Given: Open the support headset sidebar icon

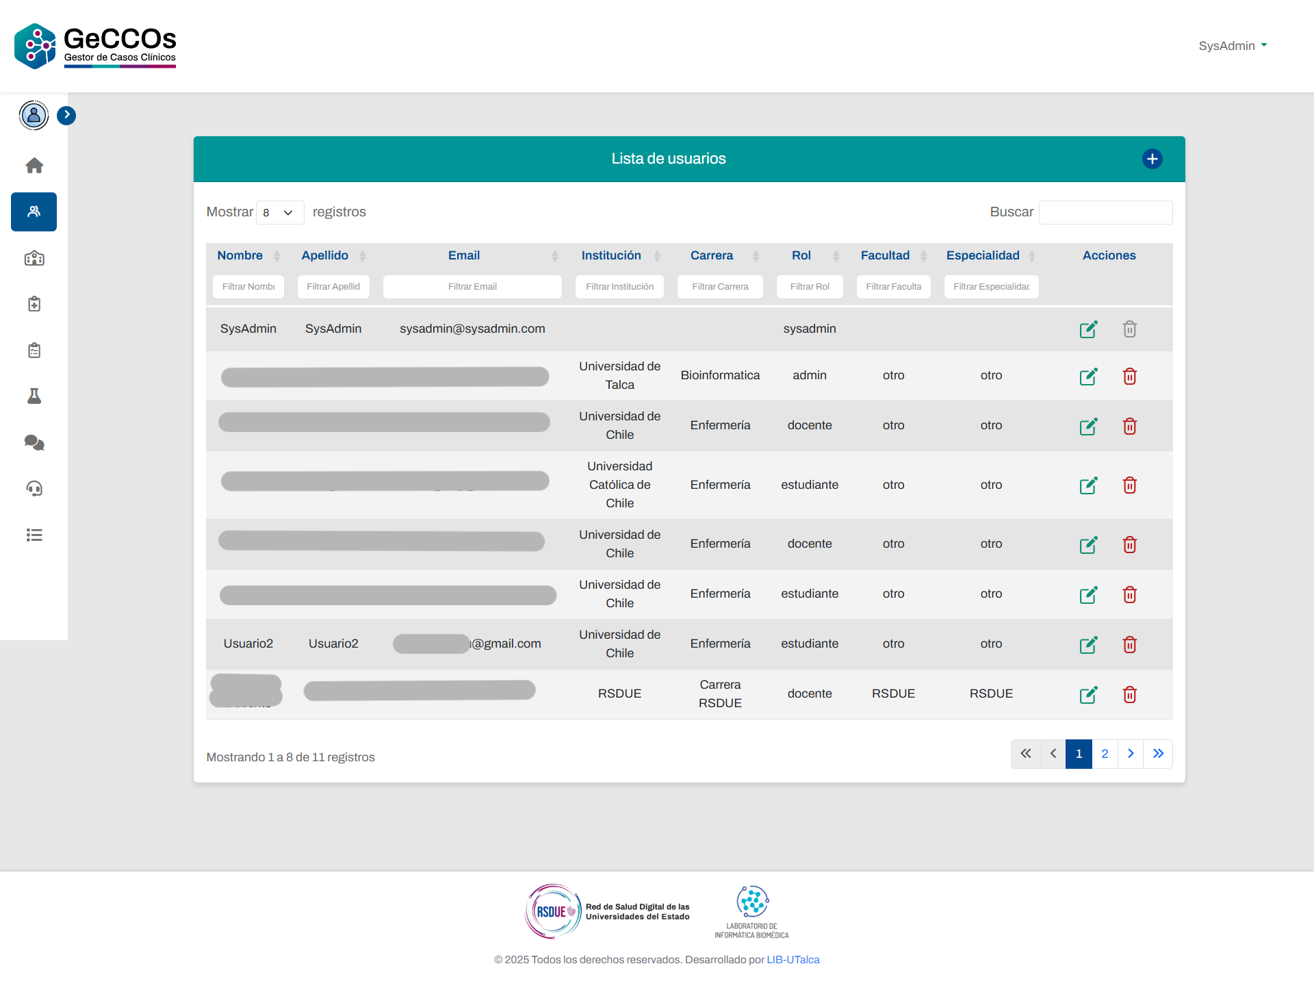Looking at the screenshot, I should (x=34, y=489).
